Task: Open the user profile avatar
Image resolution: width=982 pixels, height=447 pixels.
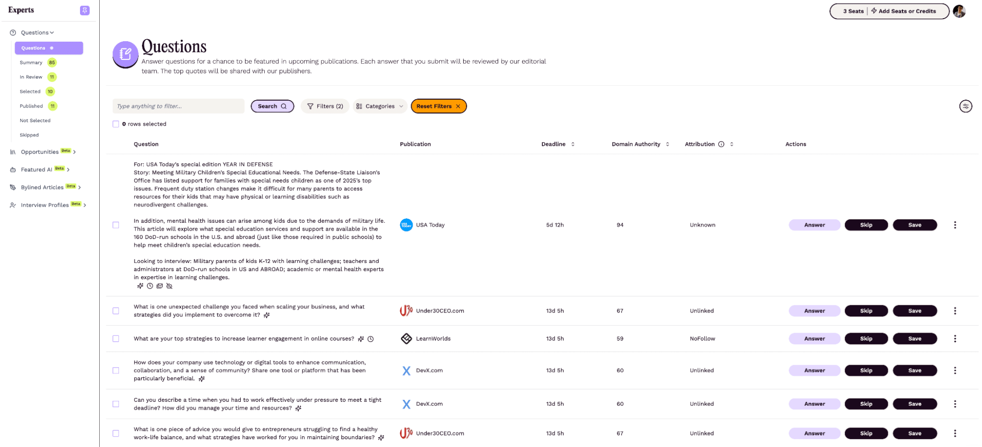Action: (x=958, y=11)
